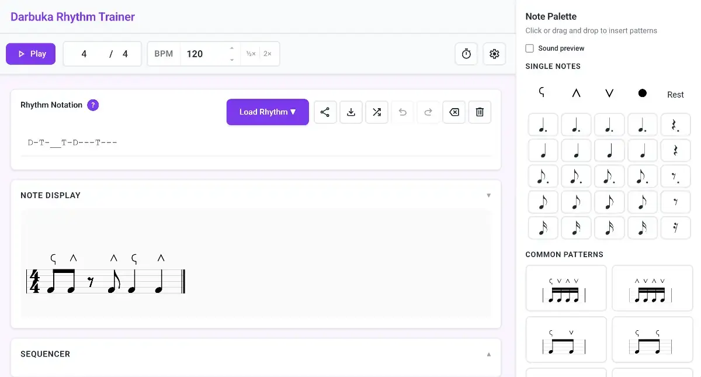Click the rhythm notation text D-T-__T-D---T---
The height and width of the screenshot is (377, 701).
click(72, 143)
